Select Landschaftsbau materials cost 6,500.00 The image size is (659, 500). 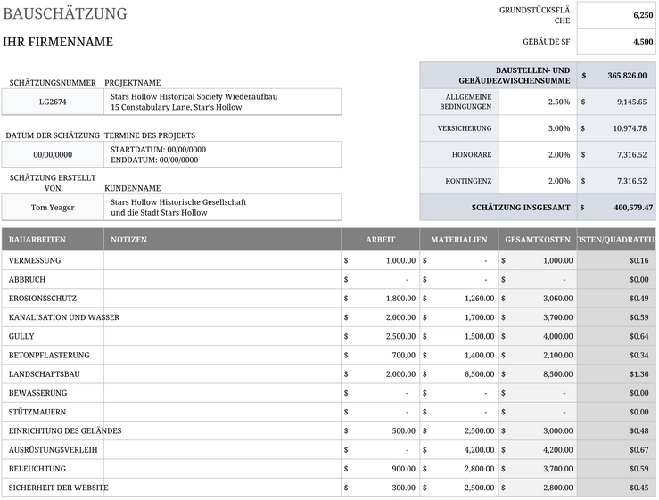(x=459, y=374)
